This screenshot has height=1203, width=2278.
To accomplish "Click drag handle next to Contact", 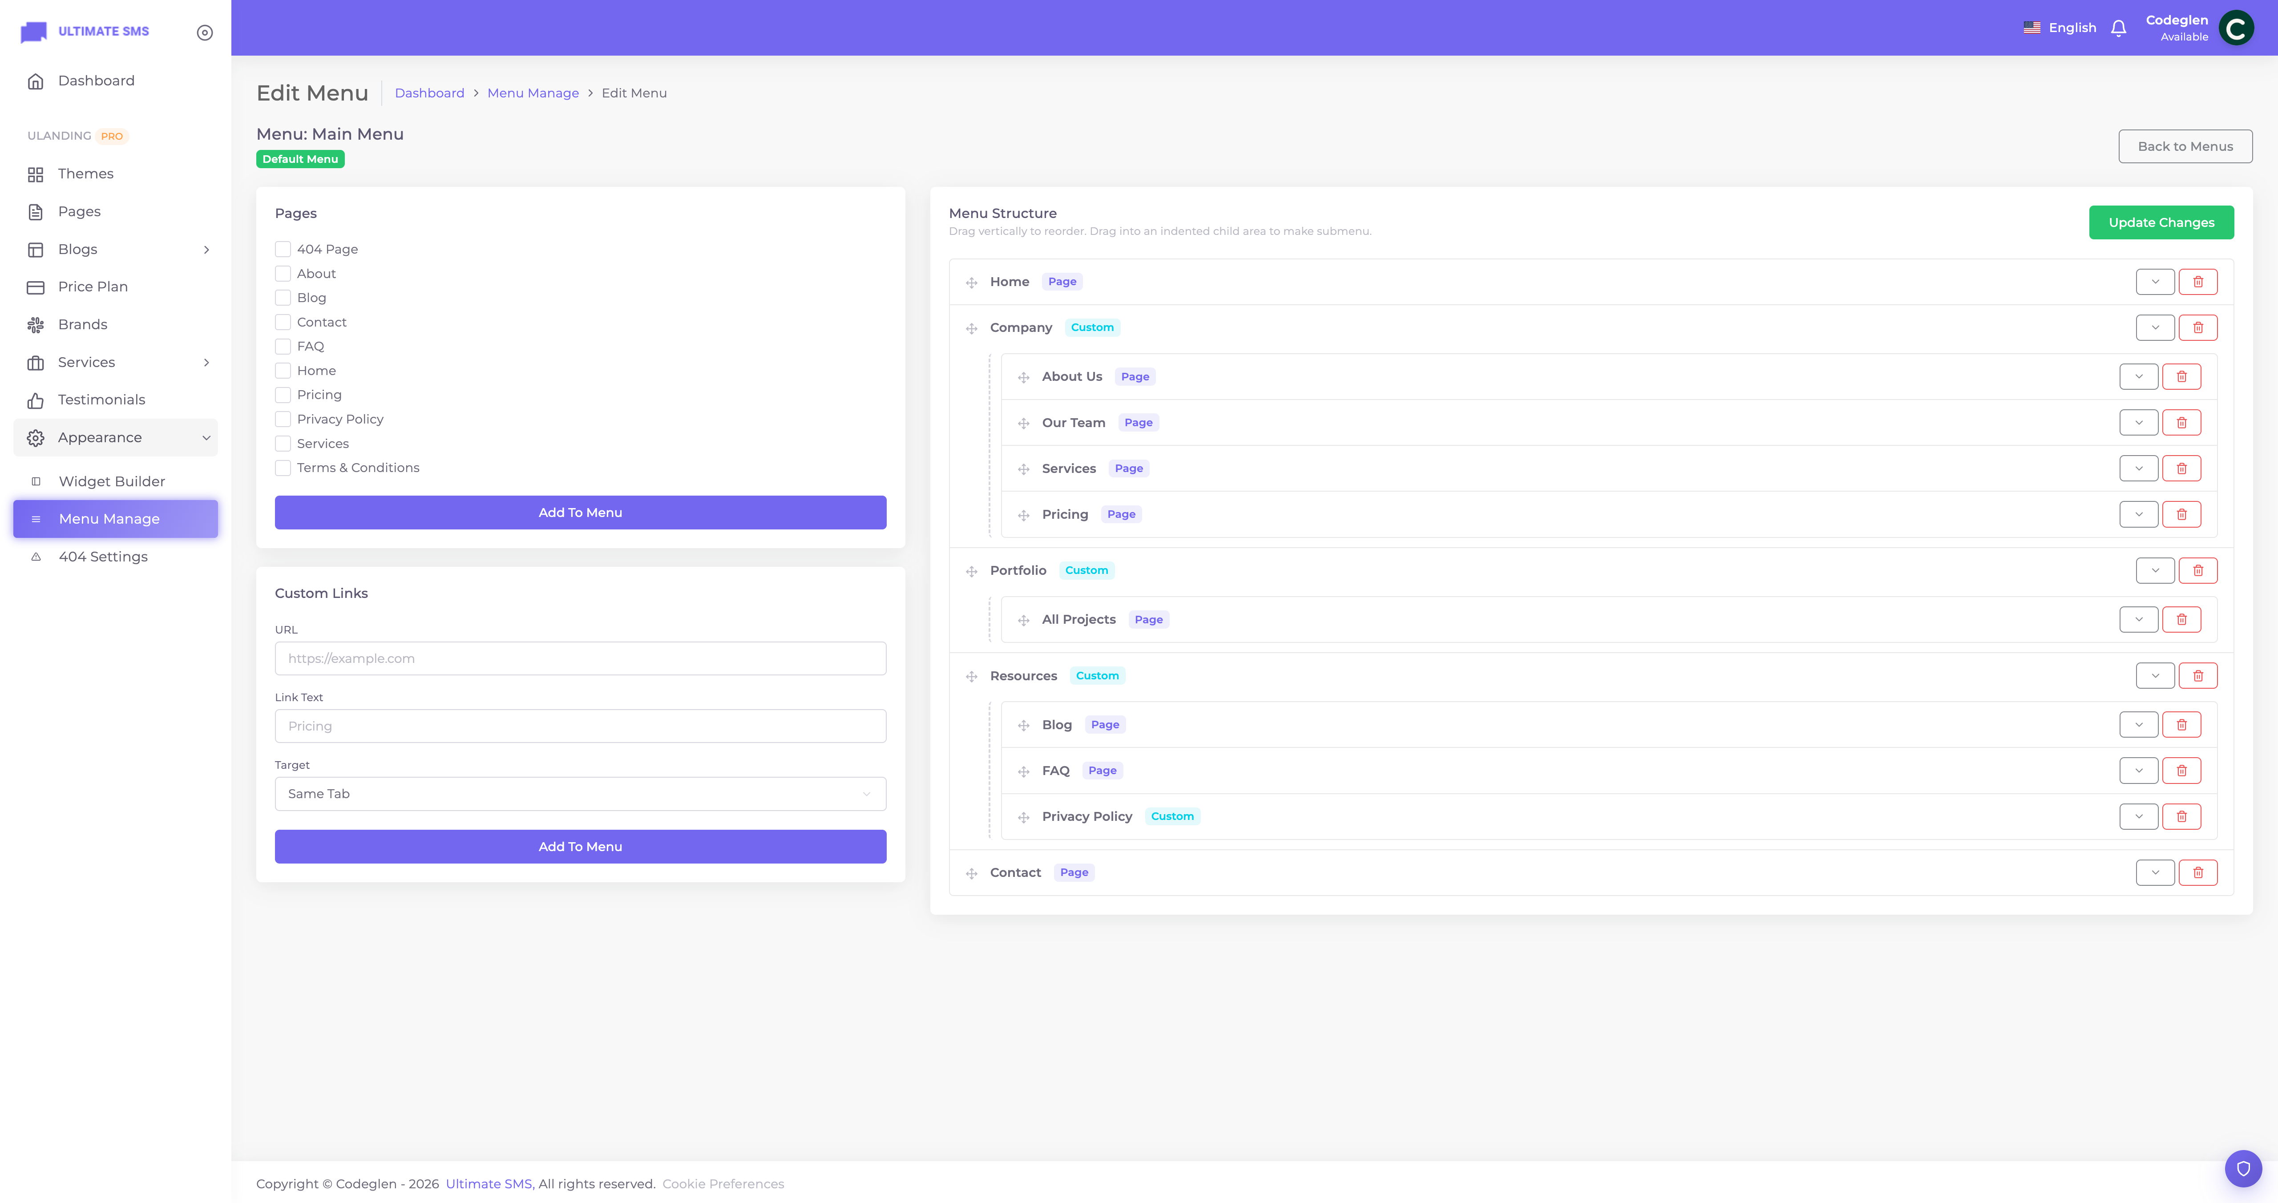I will 971,874.
